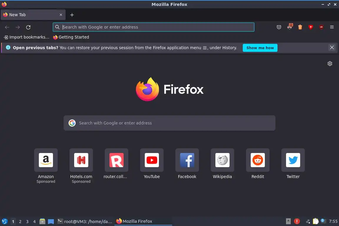Open the Save to Pocket icon

[279, 27]
